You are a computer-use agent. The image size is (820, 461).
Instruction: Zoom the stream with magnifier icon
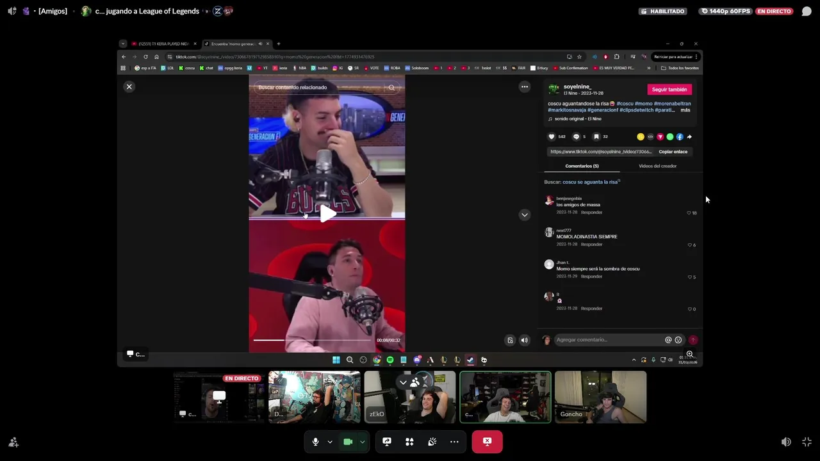(x=690, y=354)
